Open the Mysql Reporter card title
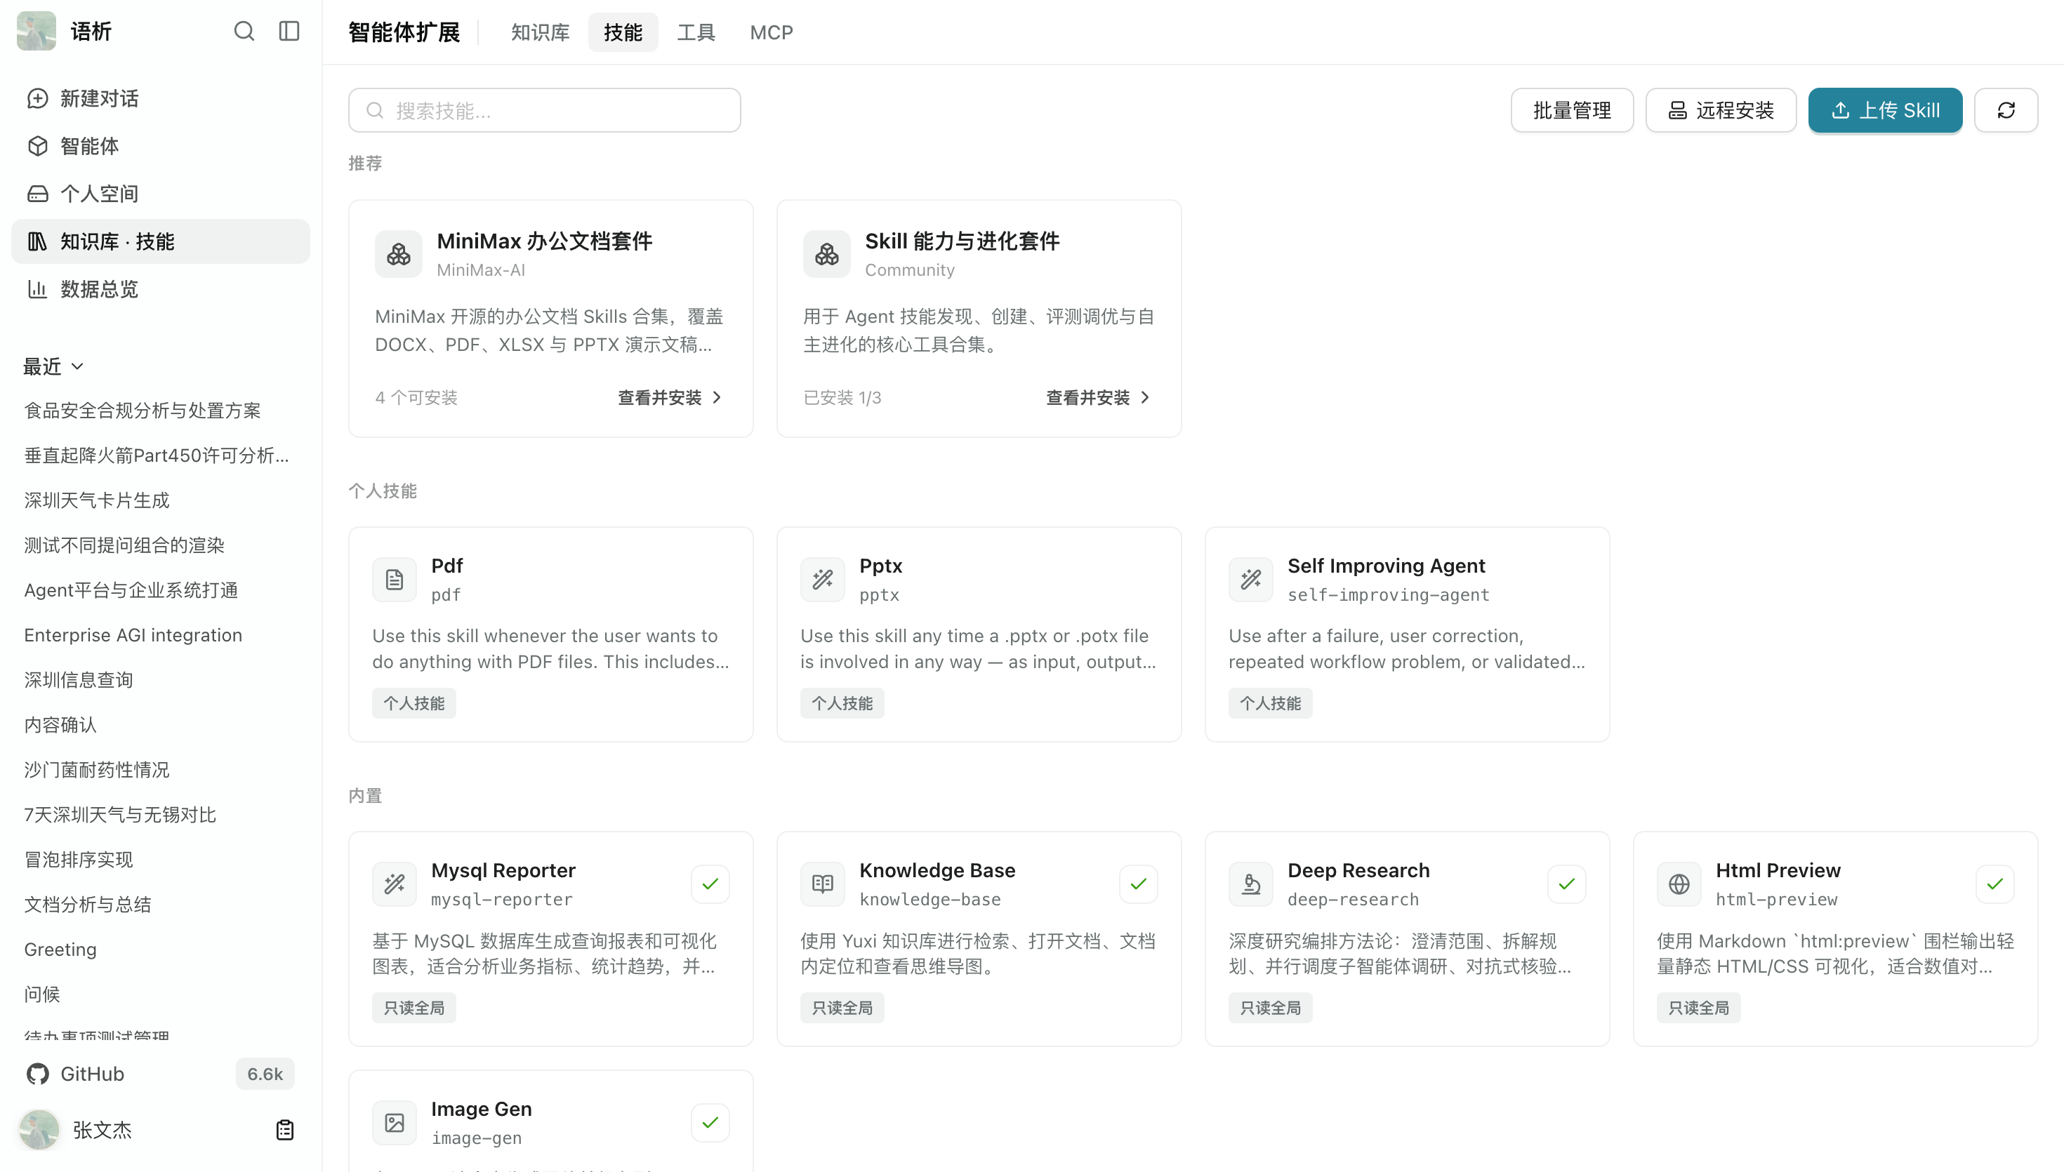Viewport: 2064px width, 1172px height. click(x=503, y=870)
